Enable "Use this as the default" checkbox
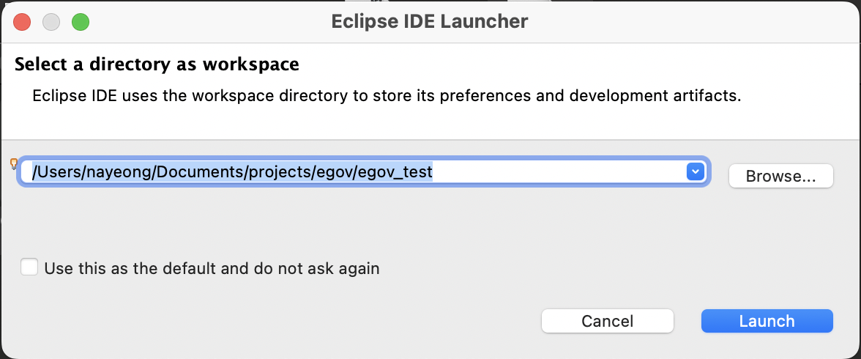This screenshot has width=861, height=359. (29, 267)
